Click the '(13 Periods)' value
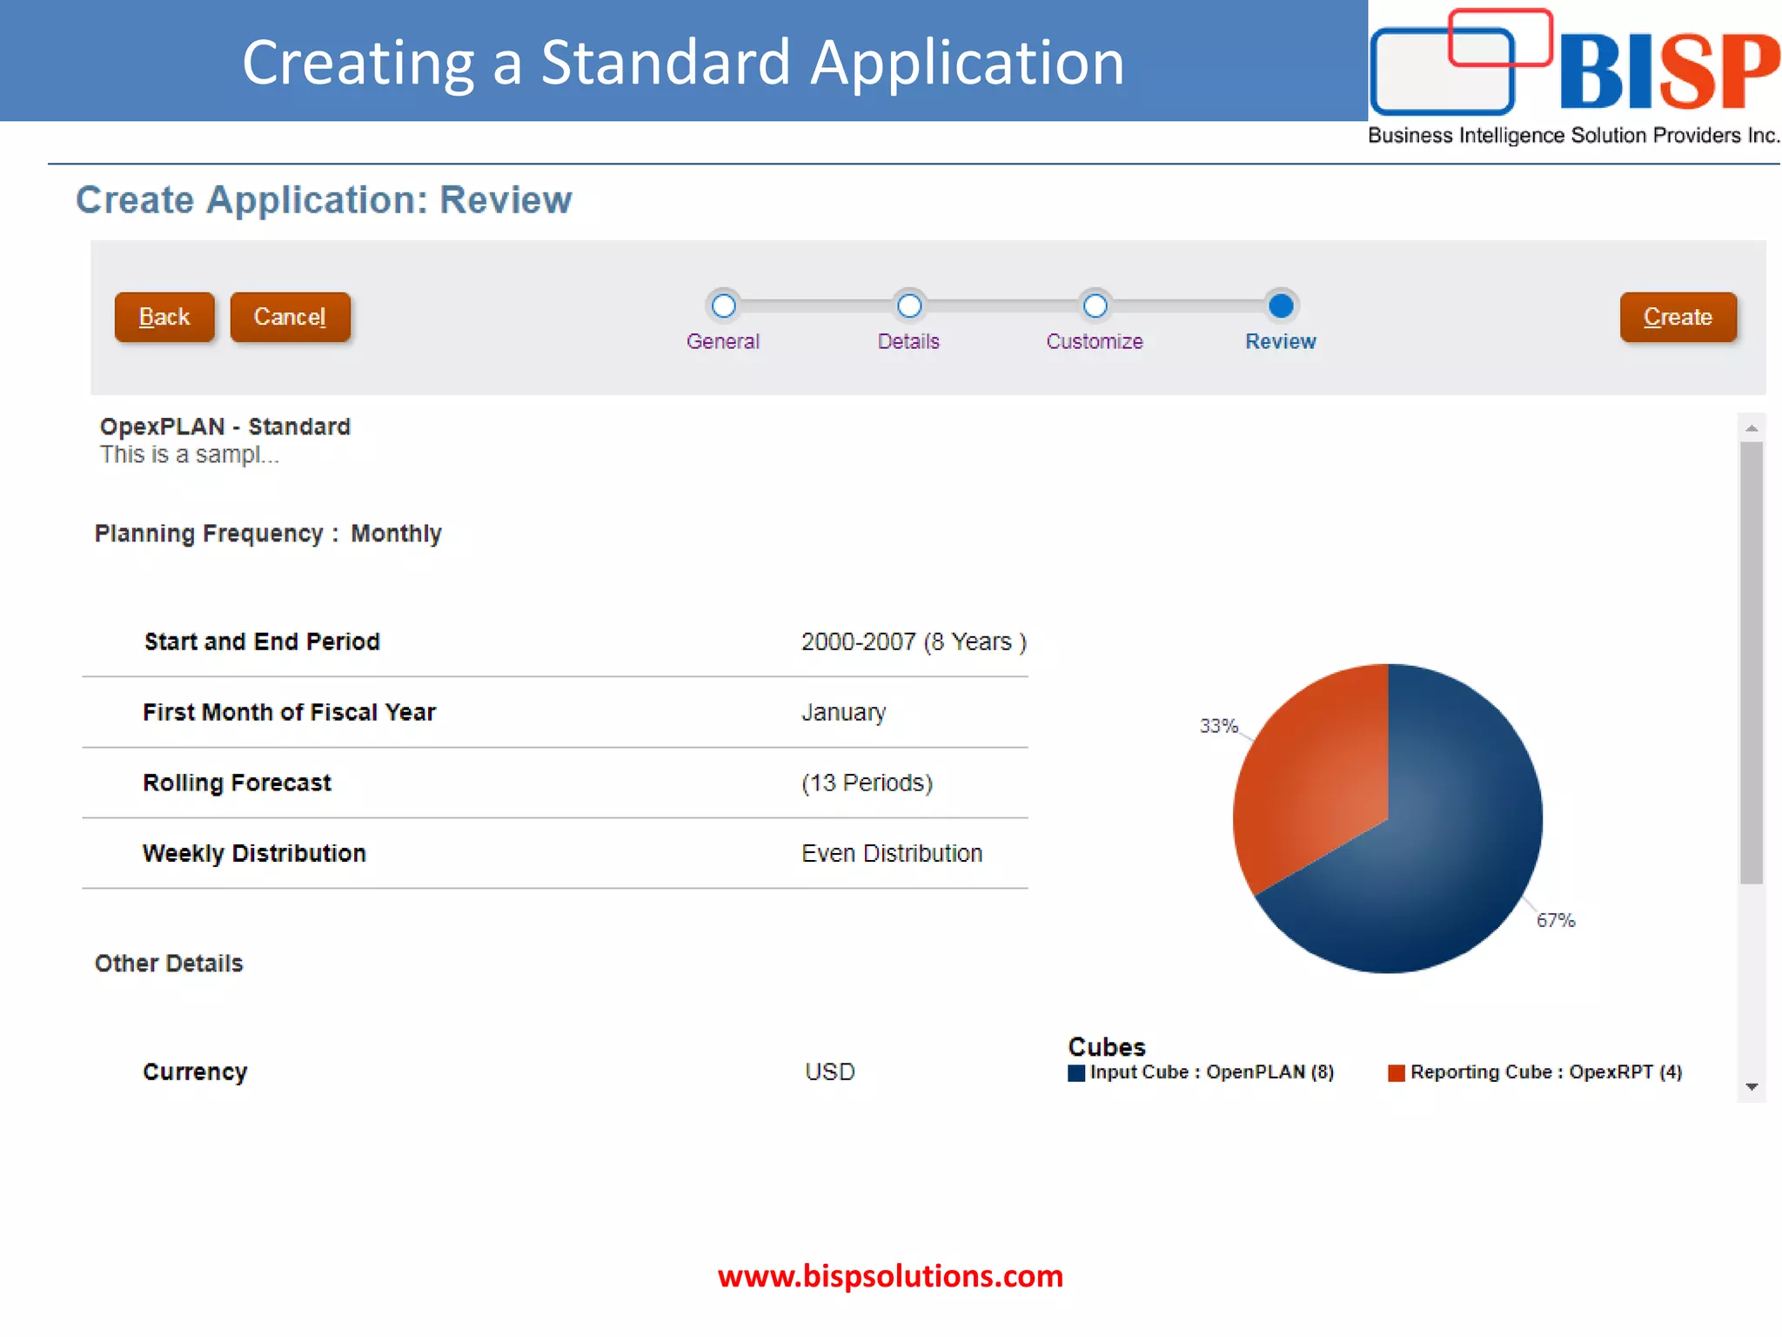The image size is (1782, 1337). 867,783
